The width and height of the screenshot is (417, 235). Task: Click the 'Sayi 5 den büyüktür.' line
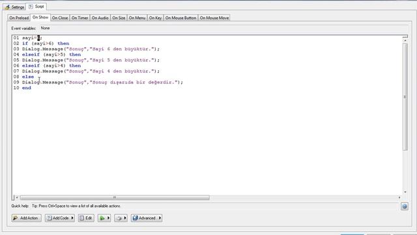(91, 60)
